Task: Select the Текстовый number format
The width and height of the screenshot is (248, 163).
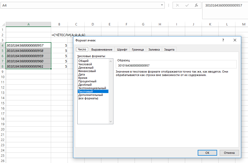Action: (x=93, y=91)
